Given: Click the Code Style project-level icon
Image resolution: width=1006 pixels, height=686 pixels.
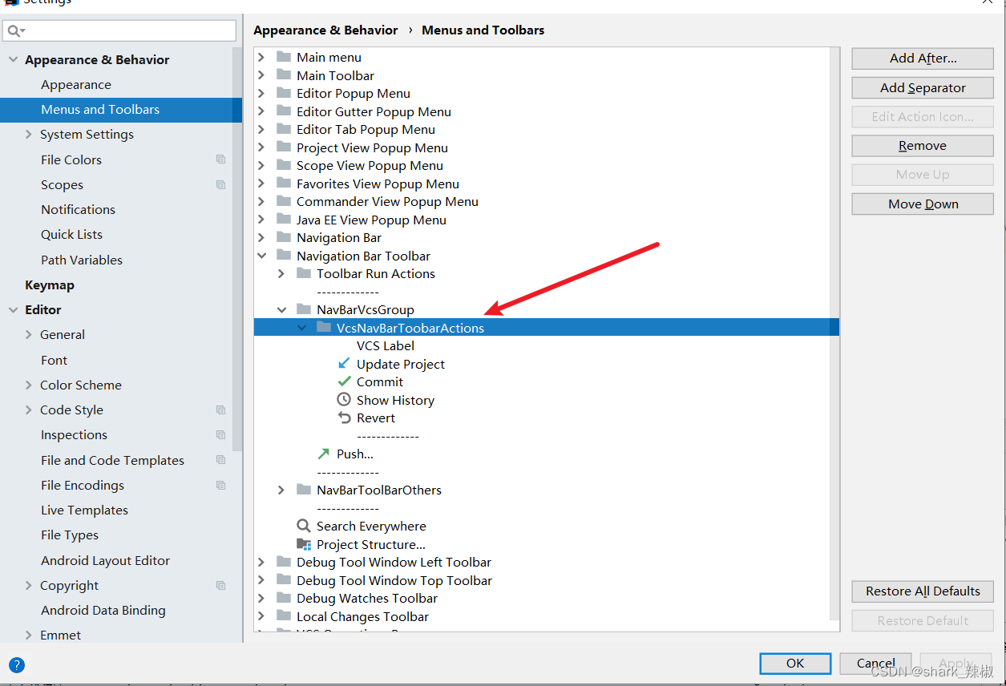Looking at the screenshot, I should (220, 410).
